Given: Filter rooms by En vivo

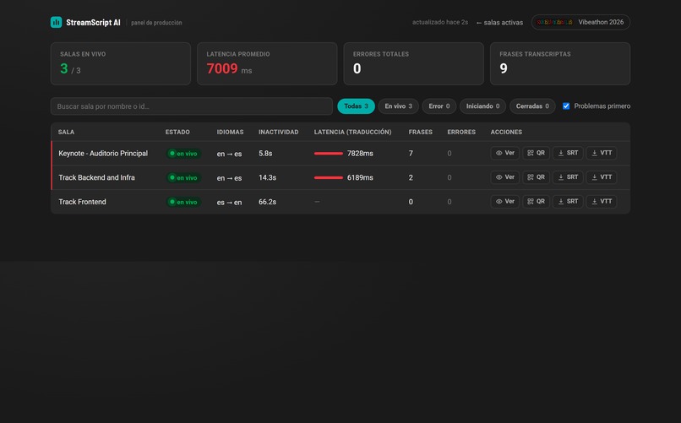Looking at the screenshot, I should click(398, 106).
